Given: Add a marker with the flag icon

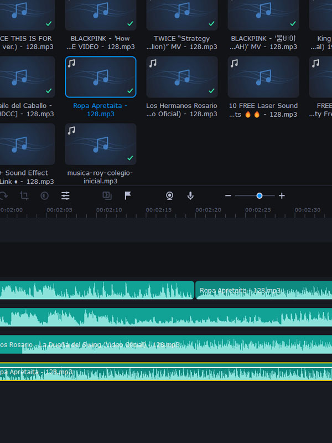Looking at the screenshot, I should (128, 195).
